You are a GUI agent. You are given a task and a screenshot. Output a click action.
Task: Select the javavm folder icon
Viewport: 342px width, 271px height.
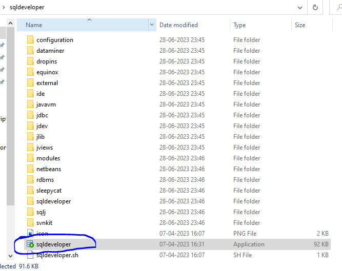(x=30, y=105)
